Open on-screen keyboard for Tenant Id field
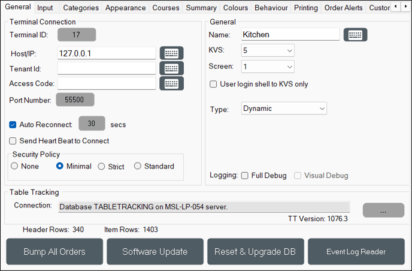 coord(172,69)
